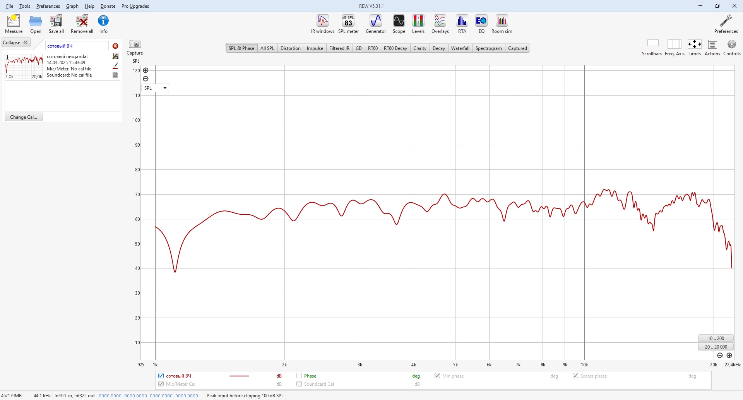The image size is (743, 400).
Task: Uncheck the сотовый ВЧ trace checkbox
Action: [x=161, y=376]
